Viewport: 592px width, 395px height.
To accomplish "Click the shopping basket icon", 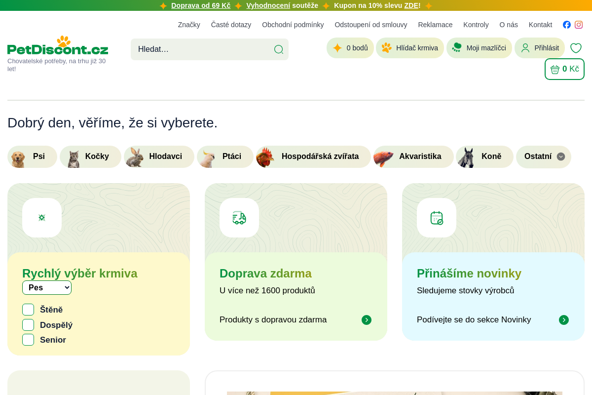I will click(555, 69).
